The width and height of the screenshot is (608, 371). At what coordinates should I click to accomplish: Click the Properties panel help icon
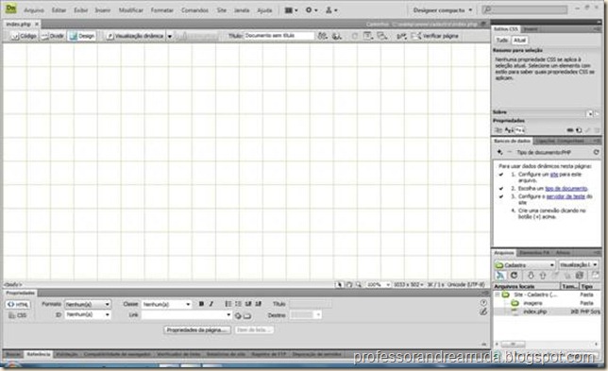pos(483,302)
